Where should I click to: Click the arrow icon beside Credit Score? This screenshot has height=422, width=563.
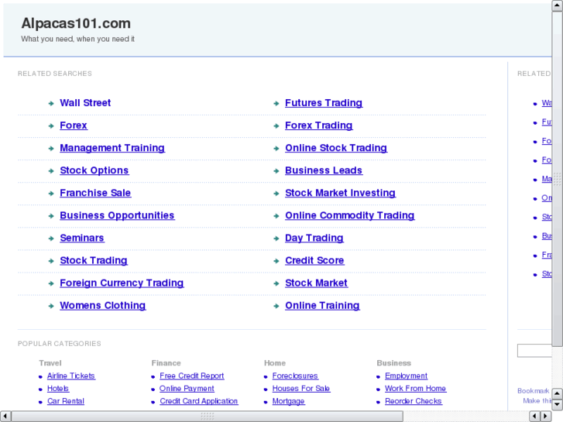pyautogui.click(x=276, y=261)
